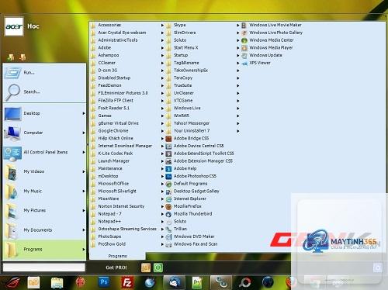
Task: Launch Windows Live Movie Maker
Action: pyautogui.click(x=272, y=25)
